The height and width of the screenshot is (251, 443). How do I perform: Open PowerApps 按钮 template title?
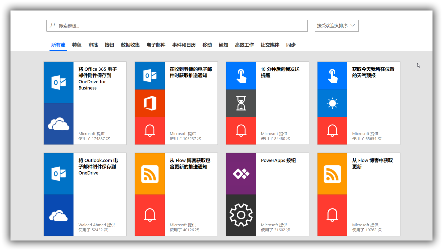click(278, 160)
